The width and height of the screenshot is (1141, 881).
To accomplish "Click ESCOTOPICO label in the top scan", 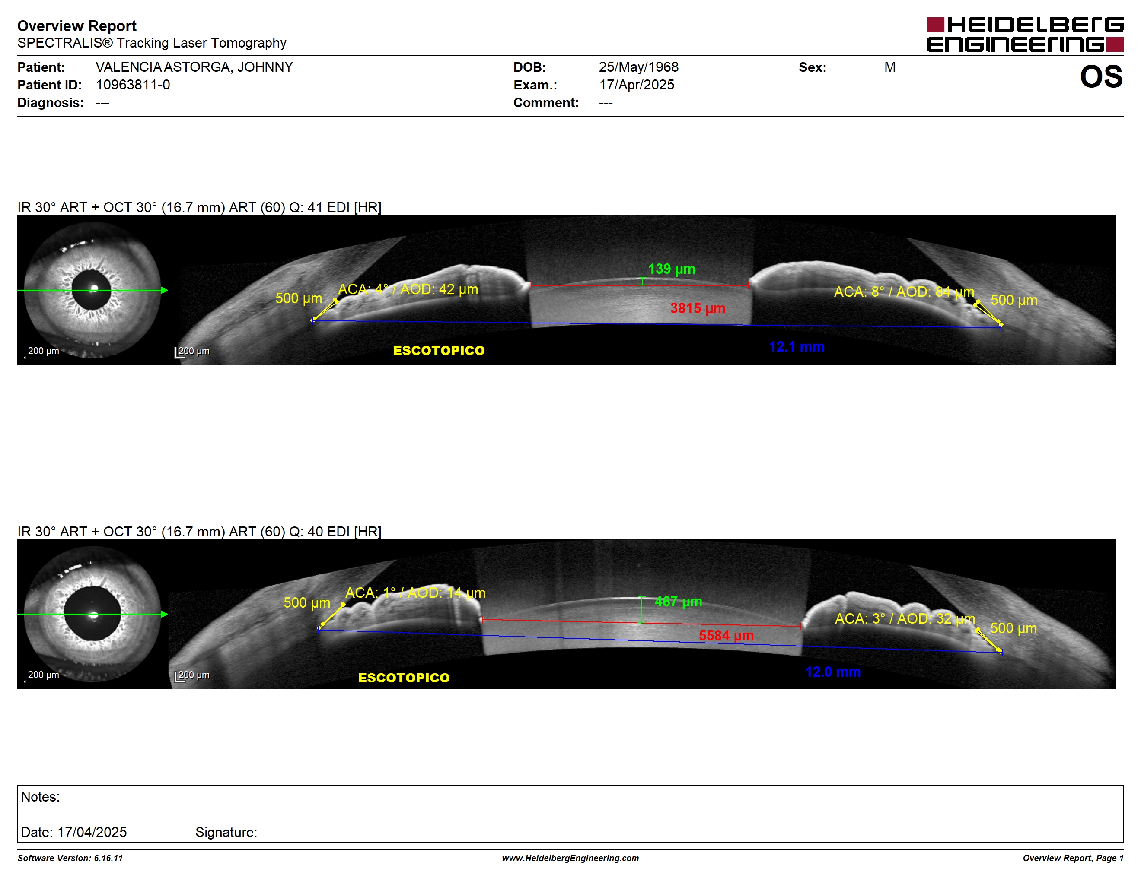I will [x=439, y=351].
